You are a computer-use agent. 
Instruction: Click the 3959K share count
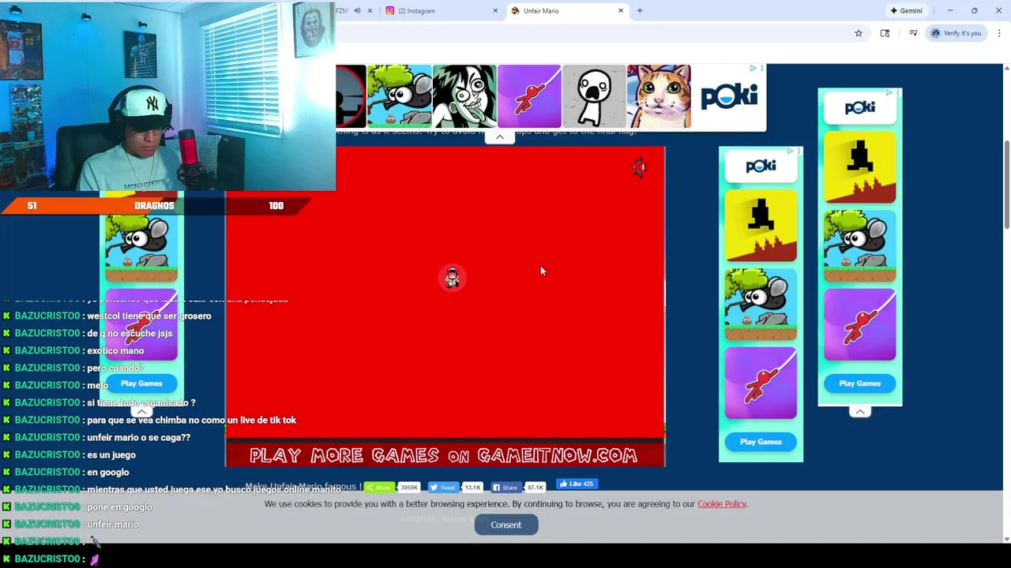409,488
